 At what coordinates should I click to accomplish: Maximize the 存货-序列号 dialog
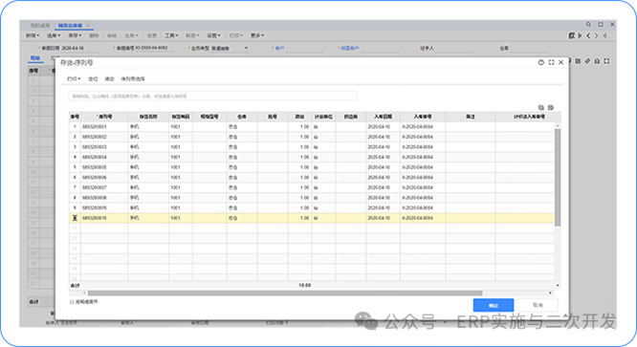tap(551, 62)
